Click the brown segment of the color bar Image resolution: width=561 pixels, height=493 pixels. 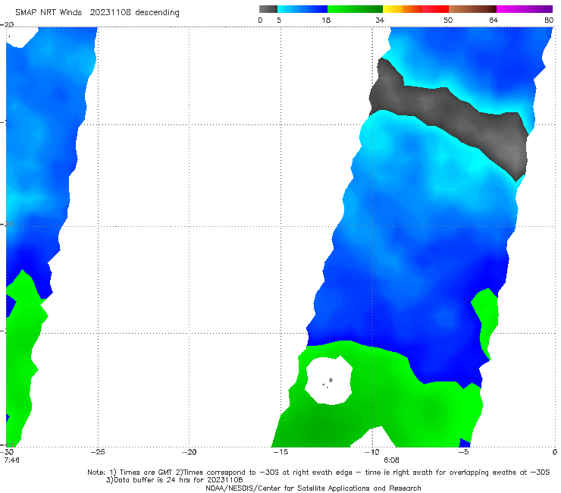[472, 9]
